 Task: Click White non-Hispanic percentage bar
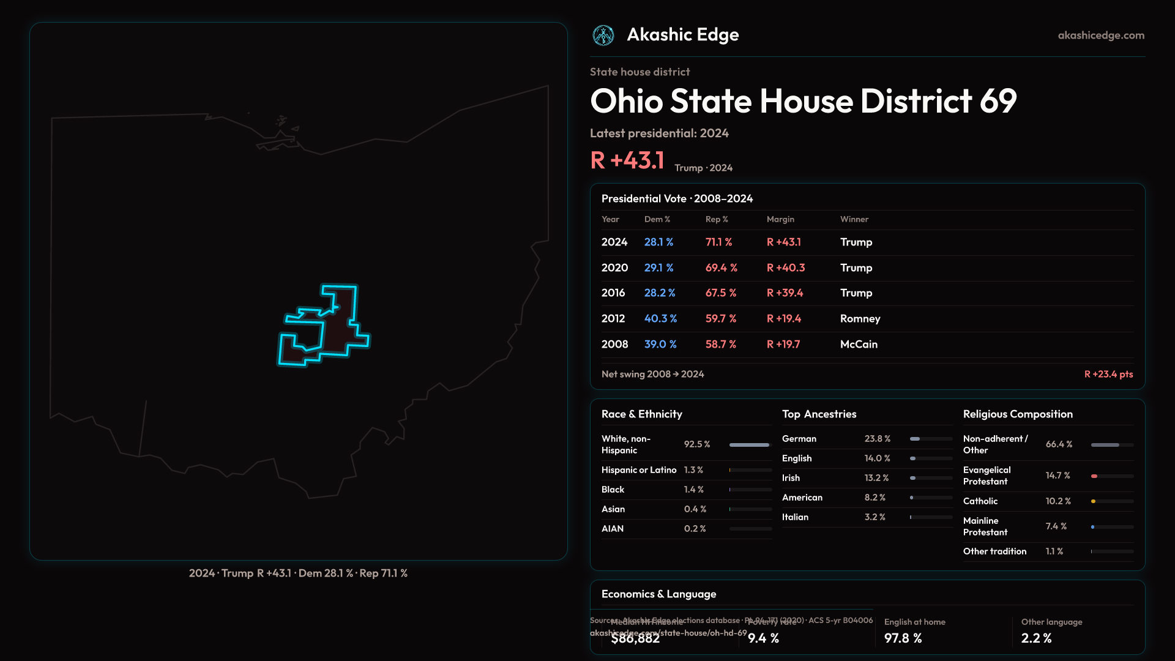749,445
